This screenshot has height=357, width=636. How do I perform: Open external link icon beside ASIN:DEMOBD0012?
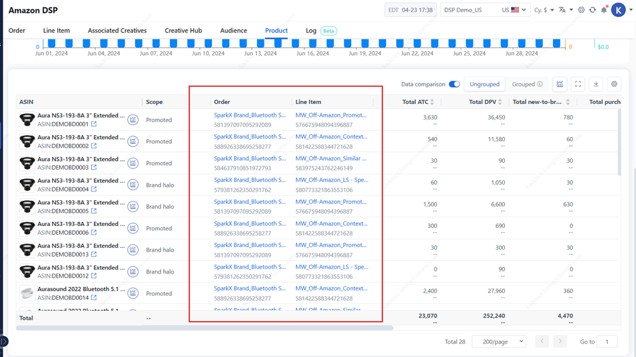pos(94,276)
